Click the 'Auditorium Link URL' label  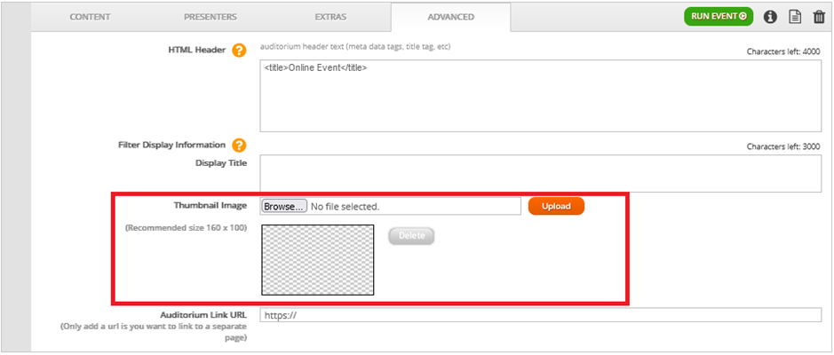coord(203,314)
